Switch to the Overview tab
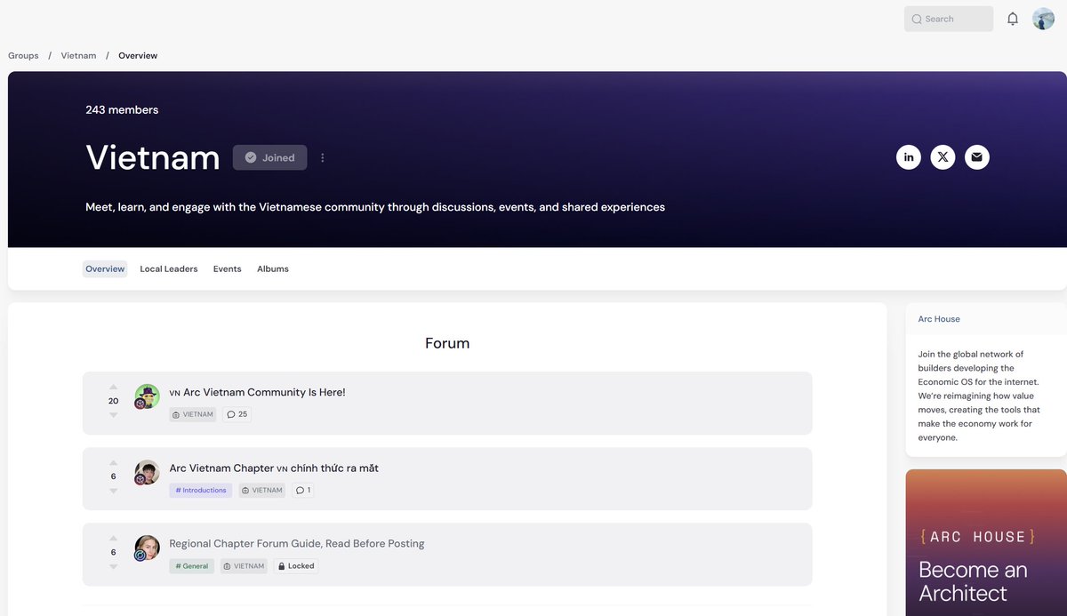Viewport: 1067px width, 616px height. click(105, 268)
